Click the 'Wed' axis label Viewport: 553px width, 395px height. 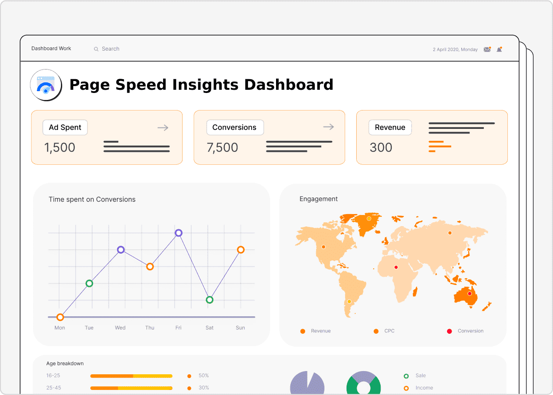pos(120,328)
